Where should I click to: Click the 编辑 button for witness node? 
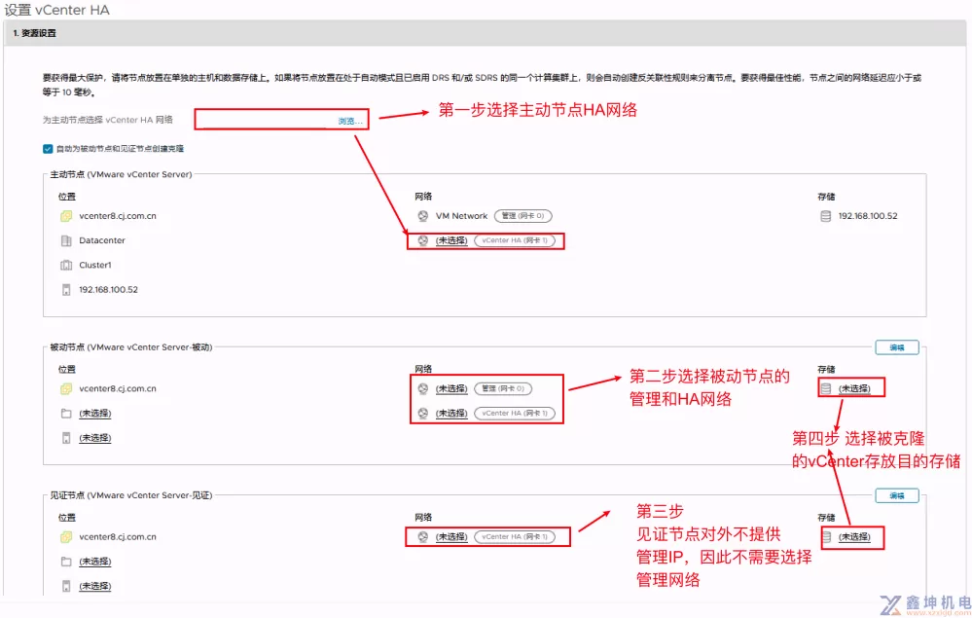pos(897,495)
